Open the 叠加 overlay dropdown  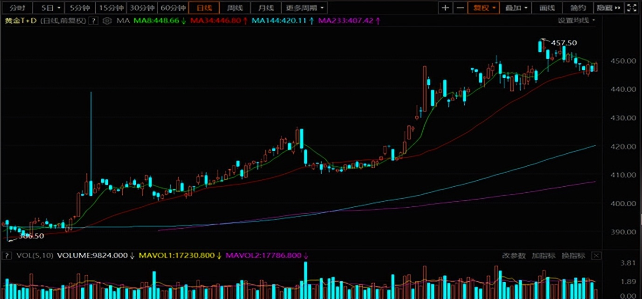point(516,7)
